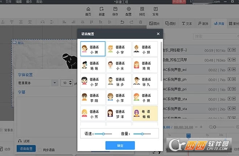Click the undo arrow icon
239x156 pixels.
122,22
